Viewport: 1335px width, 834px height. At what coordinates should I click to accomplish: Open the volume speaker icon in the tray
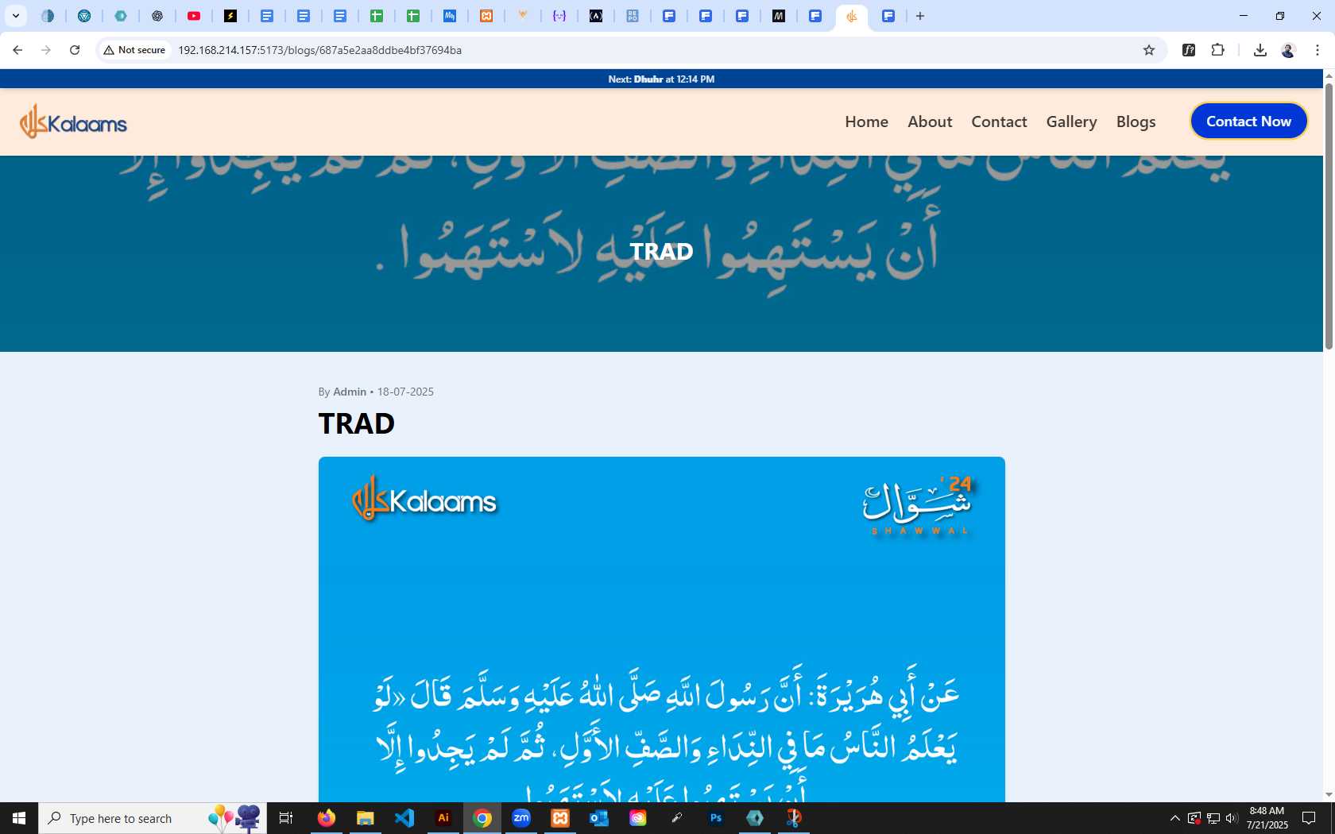pos(1232,818)
